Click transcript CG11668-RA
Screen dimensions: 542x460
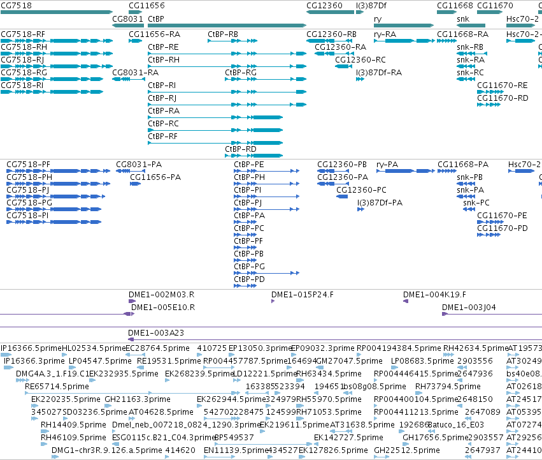coord(447,41)
